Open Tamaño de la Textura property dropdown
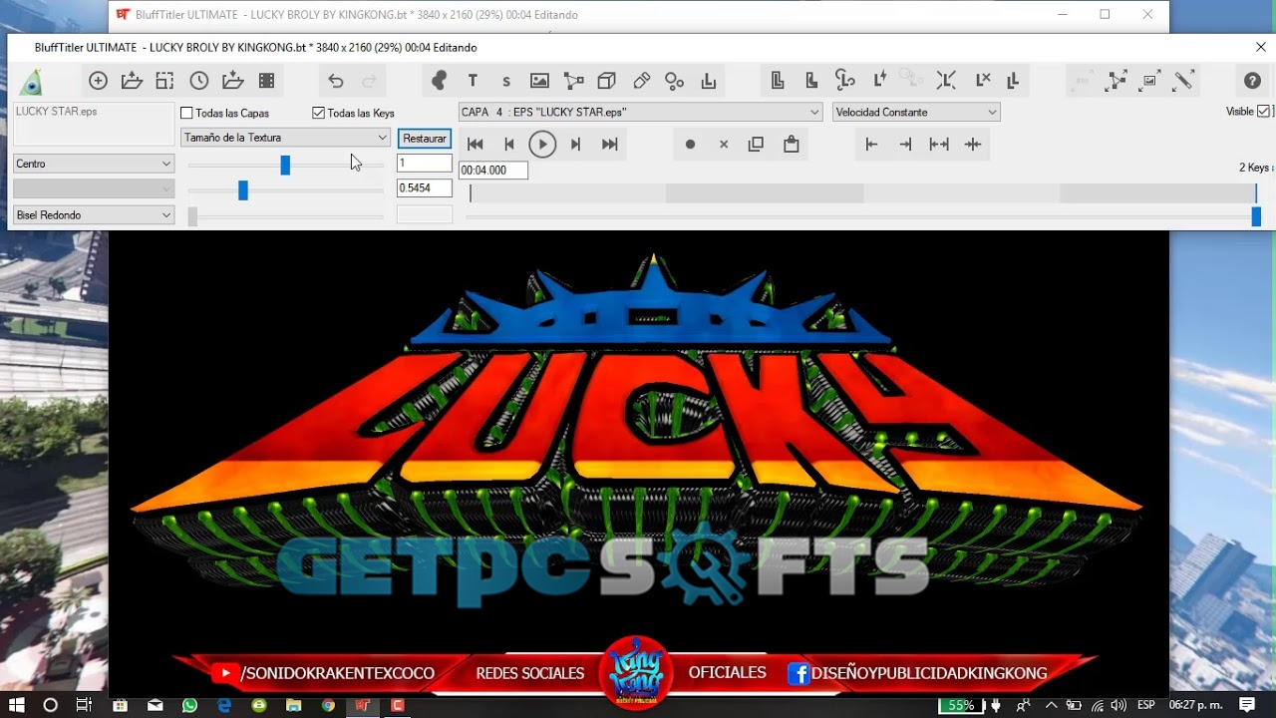Screen dimensions: 1276x718 point(285,138)
